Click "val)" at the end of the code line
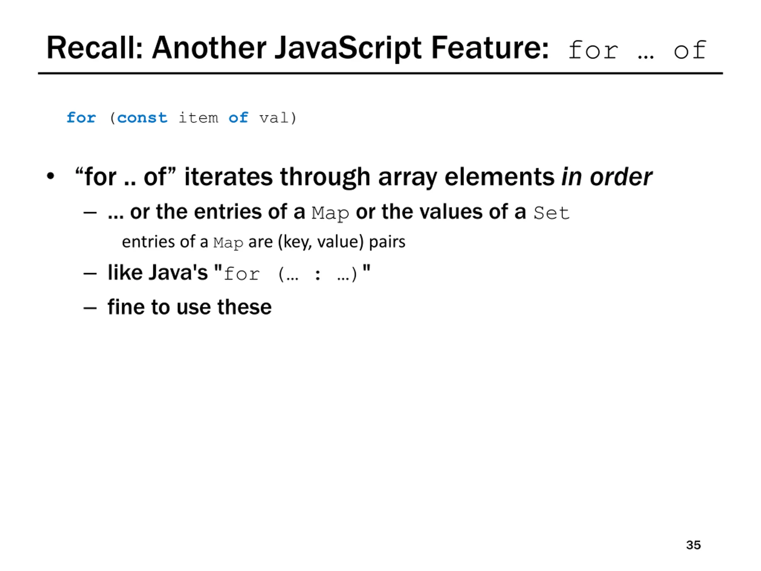This screenshot has height=571, width=761. click(x=278, y=118)
